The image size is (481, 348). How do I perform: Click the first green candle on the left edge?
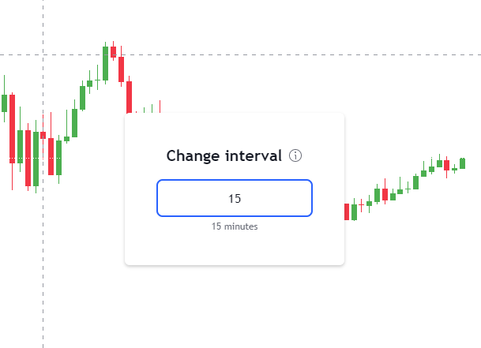point(5,103)
